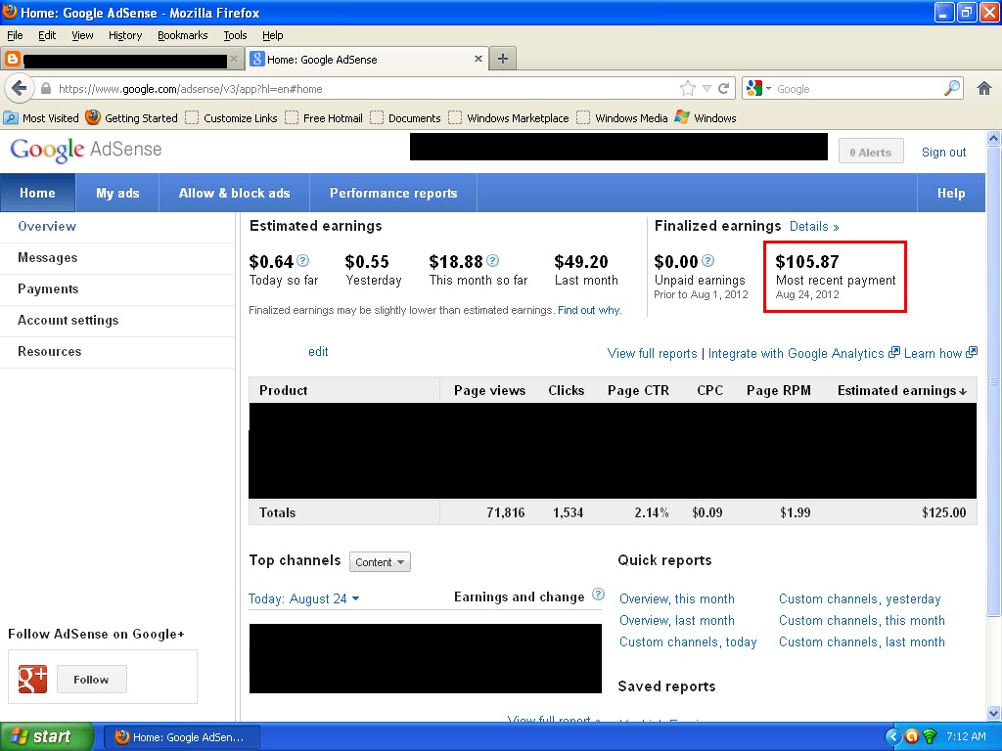Click the Windows bookmark flag icon
Screen dimensions: 1002x751
click(x=682, y=117)
